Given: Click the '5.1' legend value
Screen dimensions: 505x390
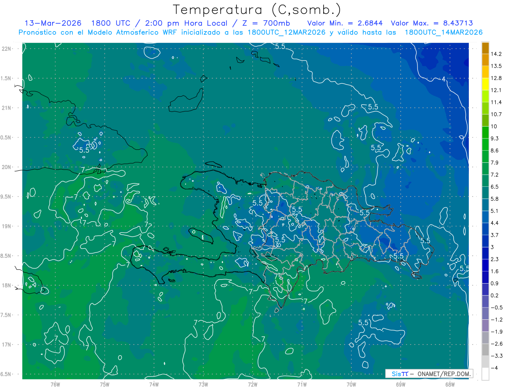Looking at the screenshot, I should click(x=494, y=211).
